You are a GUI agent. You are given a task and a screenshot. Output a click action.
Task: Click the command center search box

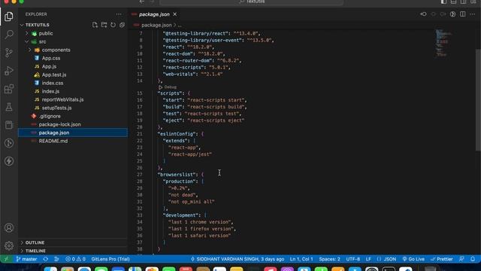252,2
